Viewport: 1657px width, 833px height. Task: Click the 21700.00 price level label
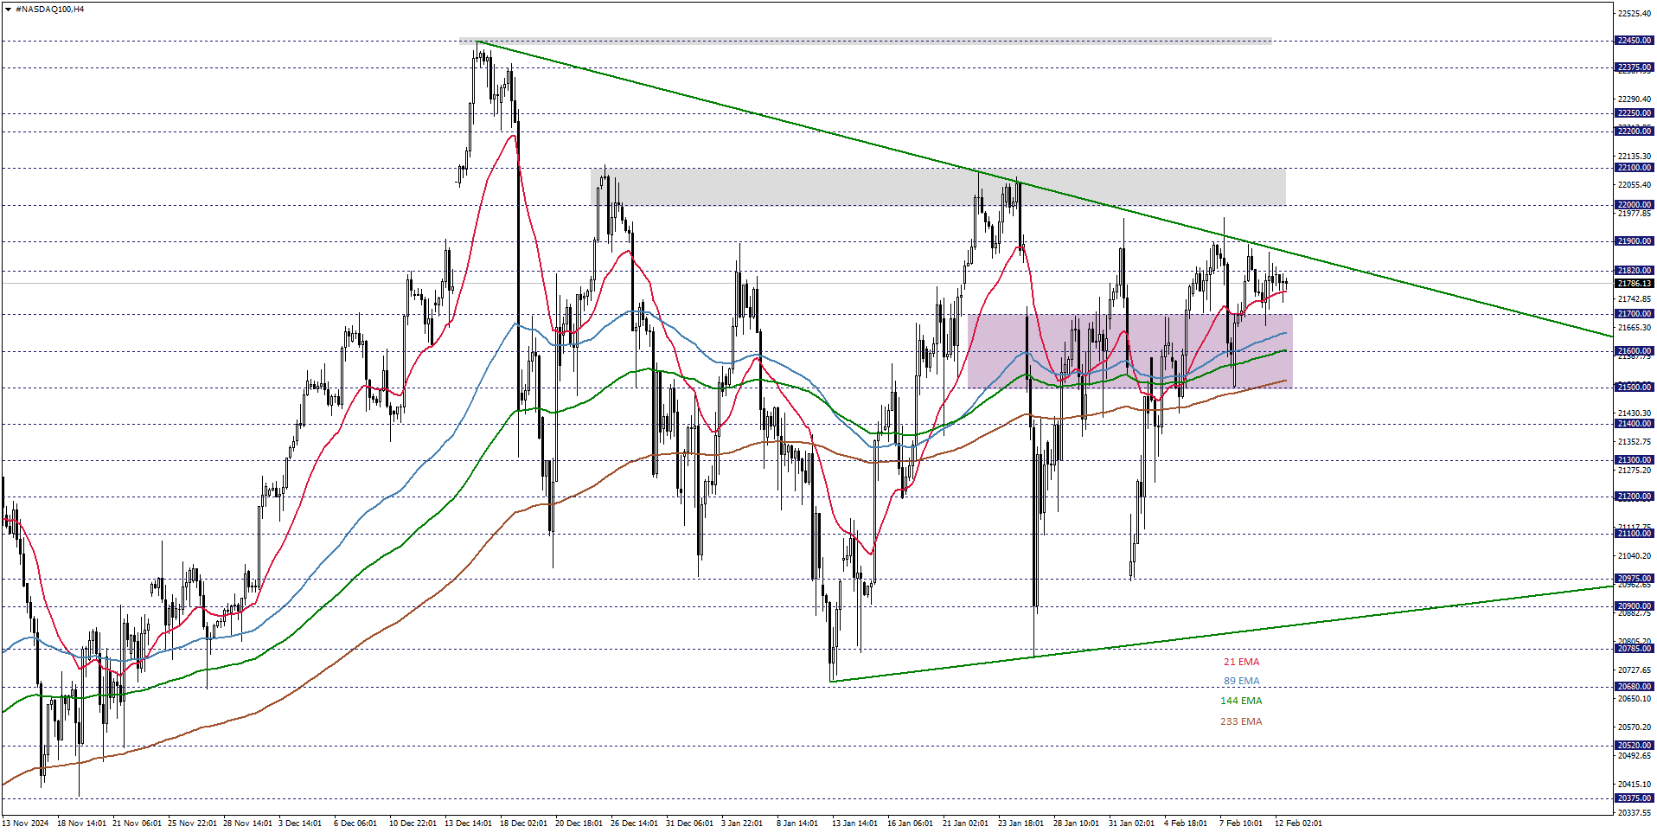1635,314
